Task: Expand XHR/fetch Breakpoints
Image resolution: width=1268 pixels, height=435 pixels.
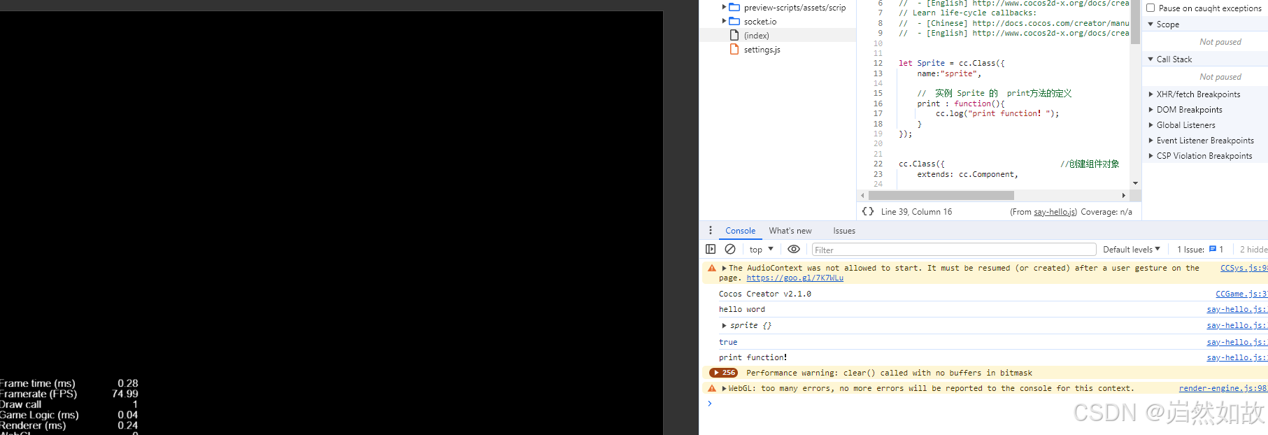Action: point(1151,94)
